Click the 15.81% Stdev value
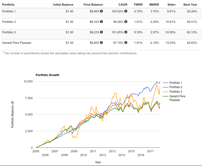Screen dimensions: 202x166 pos(171,22)
